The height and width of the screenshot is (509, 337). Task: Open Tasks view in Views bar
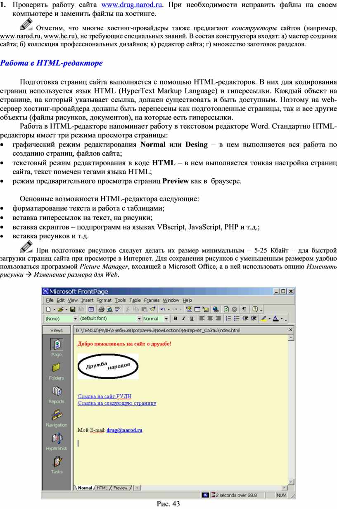point(57,465)
